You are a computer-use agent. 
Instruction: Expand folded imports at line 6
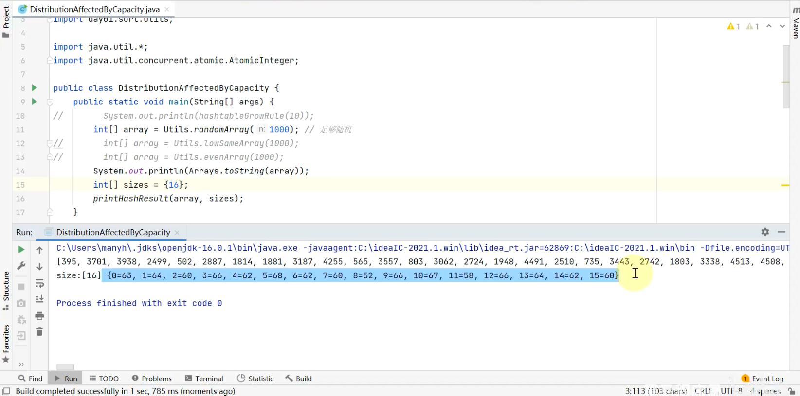50,61
